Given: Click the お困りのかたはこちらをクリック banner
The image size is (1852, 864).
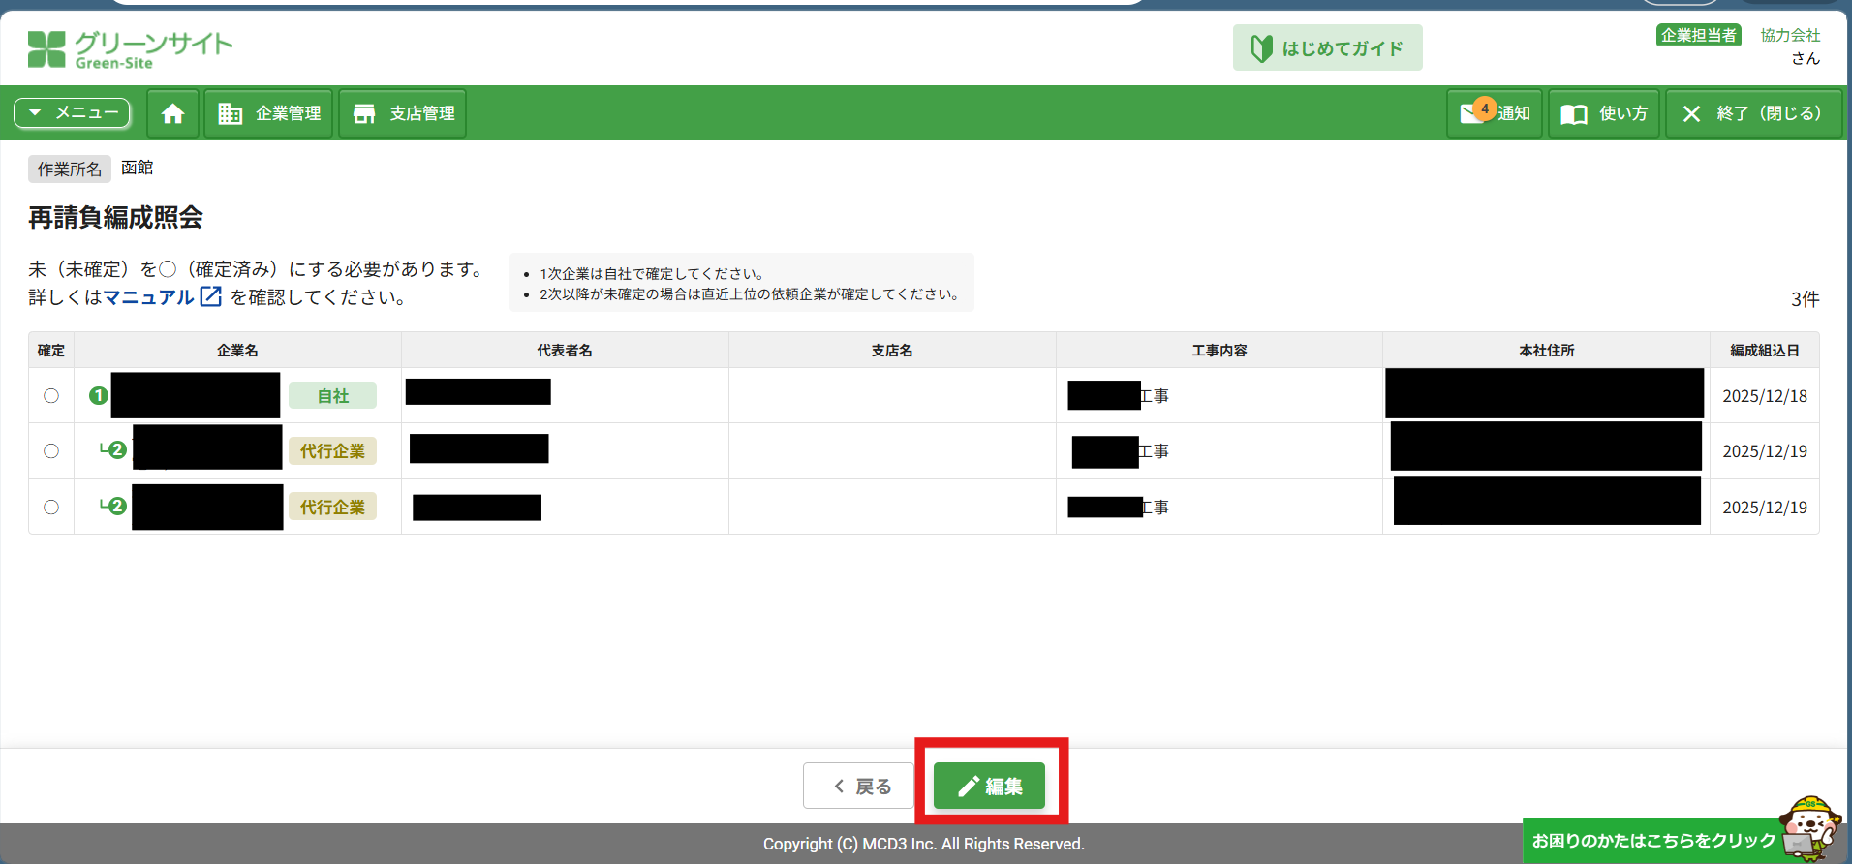Looking at the screenshot, I should 1652,840.
